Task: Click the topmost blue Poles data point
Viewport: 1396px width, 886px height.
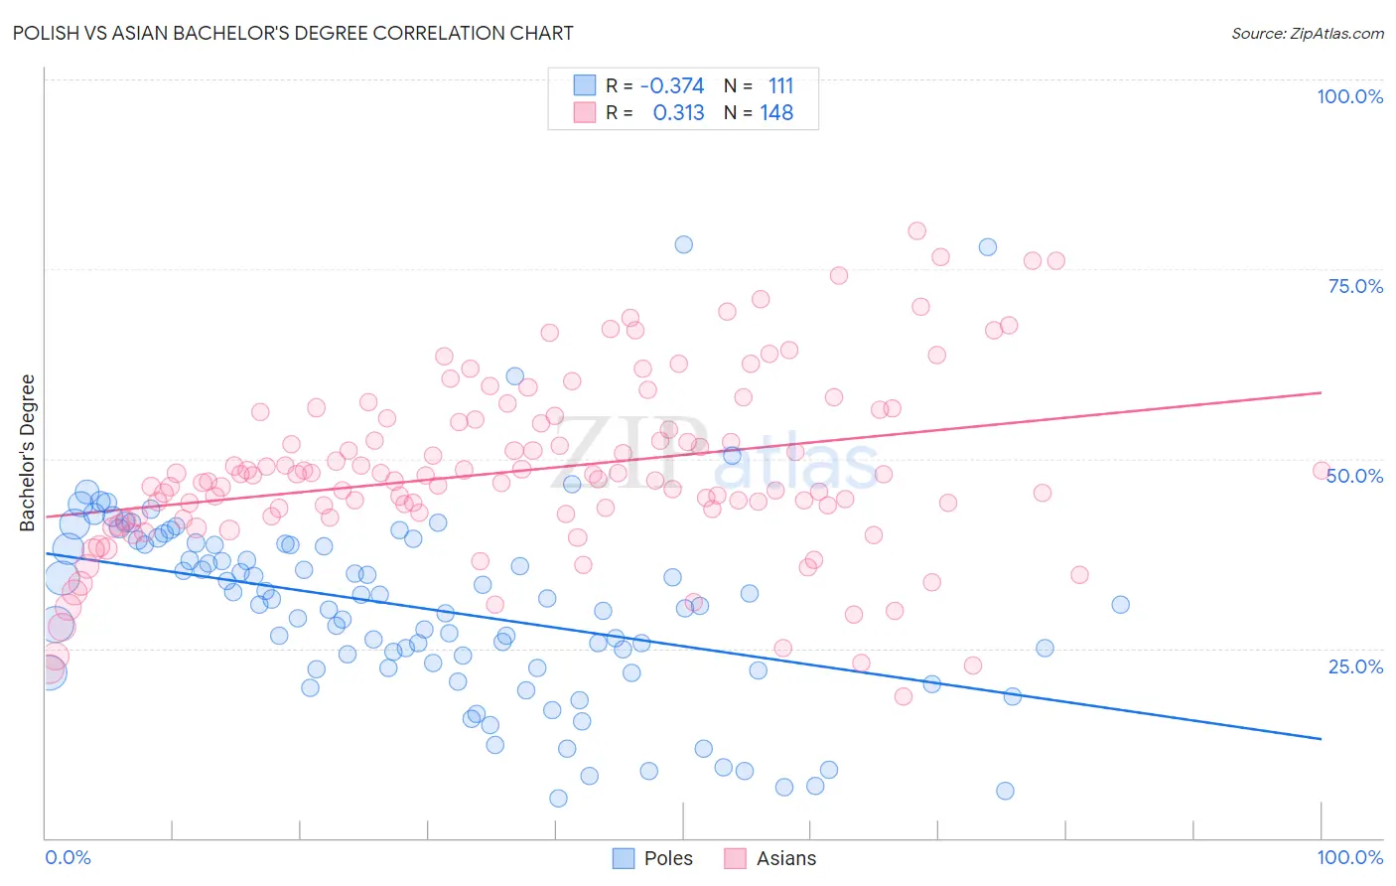Action: pyautogui.click(x=683, y=244)
